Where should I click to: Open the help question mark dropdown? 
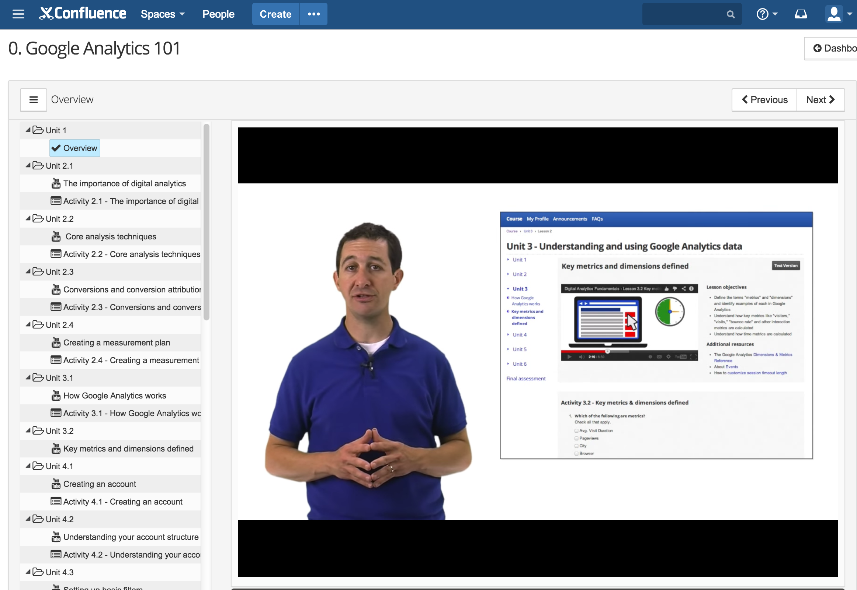pos(767,14)
